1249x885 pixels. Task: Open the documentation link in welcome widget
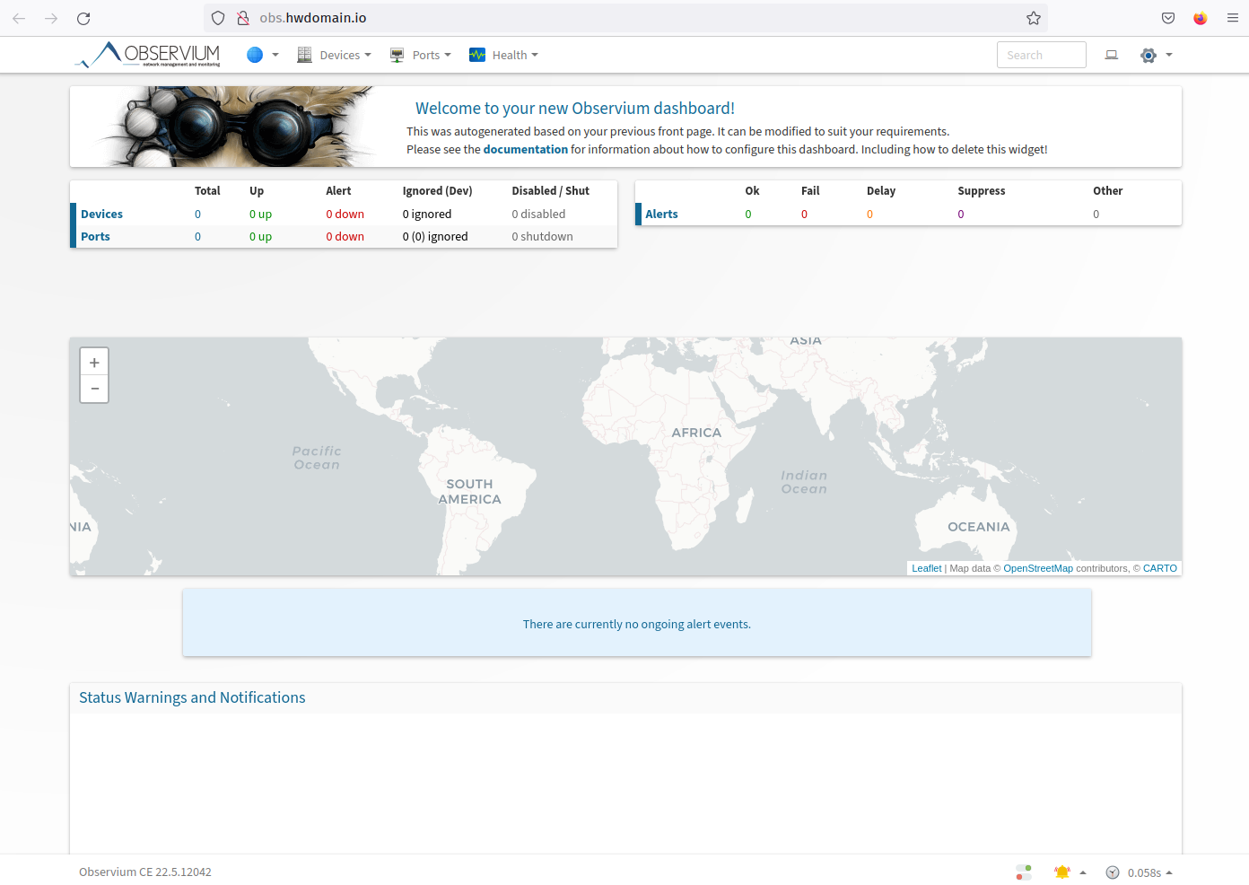click(x=525, y=149)
